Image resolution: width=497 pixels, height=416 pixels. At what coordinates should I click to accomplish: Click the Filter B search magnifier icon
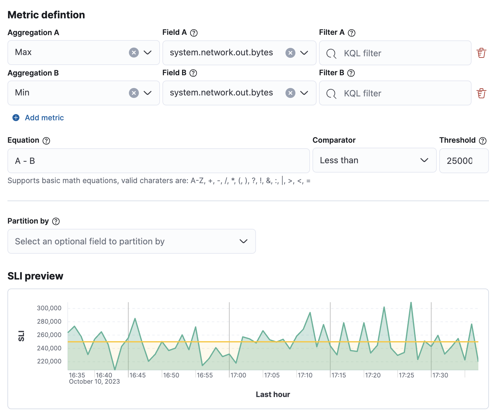[x=331, y=94]
